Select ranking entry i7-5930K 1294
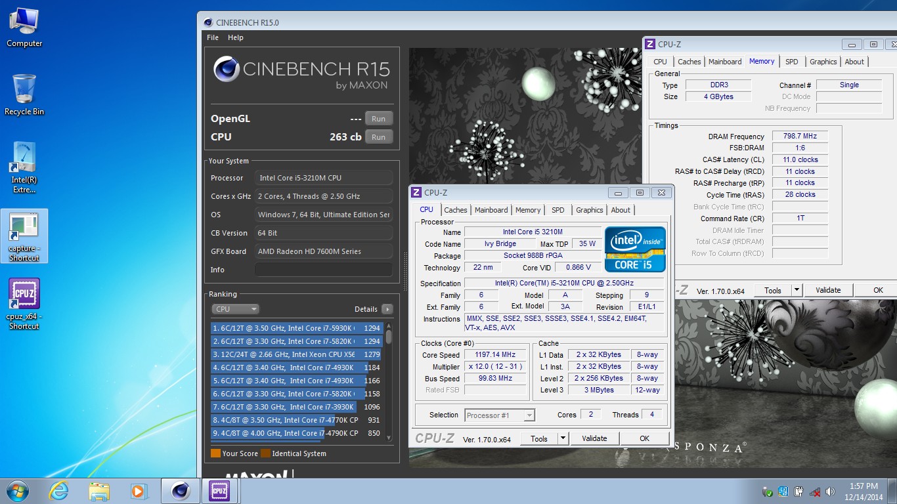 pyautogui.click(x=297, y=328)
